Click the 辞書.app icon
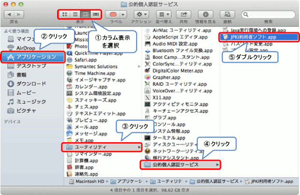This screenshot has width=300, height=195. tap(69, 167)
